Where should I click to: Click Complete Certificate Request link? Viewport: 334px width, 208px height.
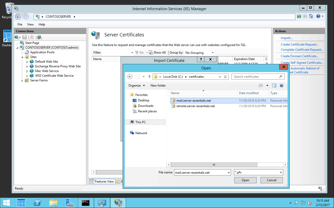(x=302, y=50)
